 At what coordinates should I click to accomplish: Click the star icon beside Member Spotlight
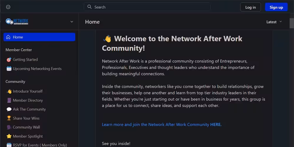point(9,136)
